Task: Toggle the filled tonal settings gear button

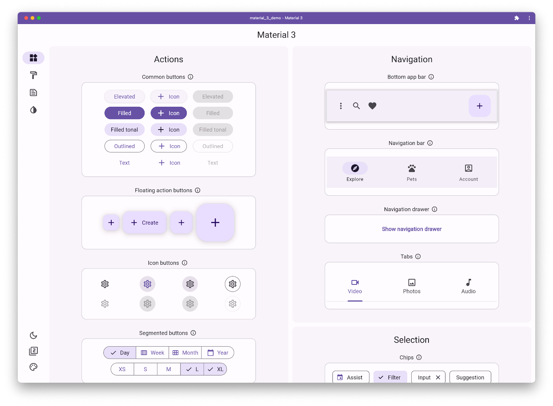Action: coord(190,284)
